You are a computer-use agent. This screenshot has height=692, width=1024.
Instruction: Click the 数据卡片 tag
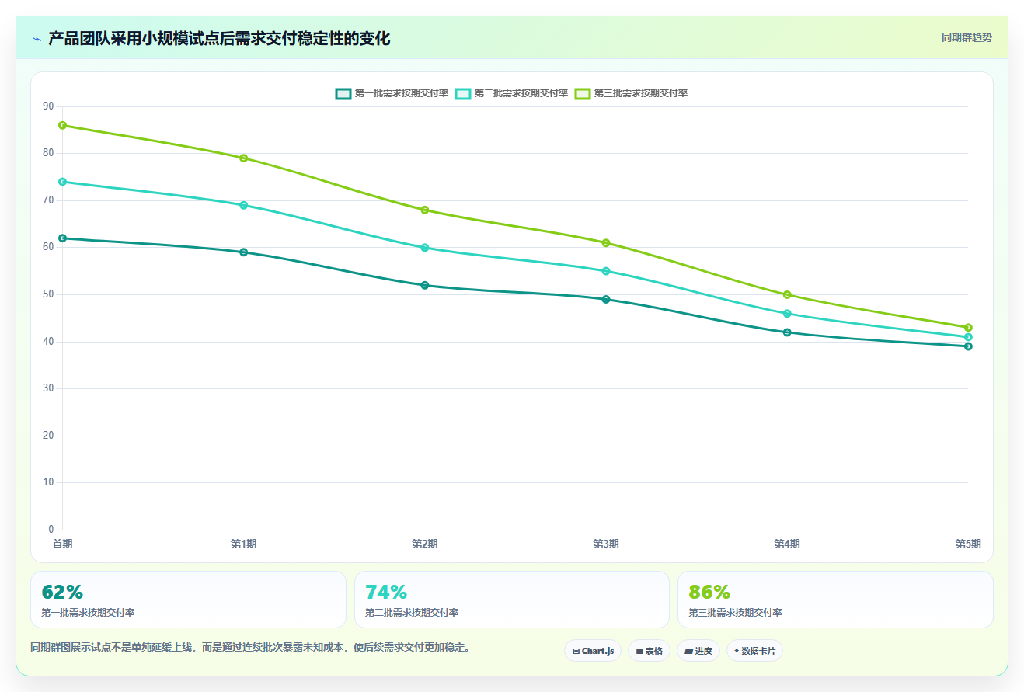tap(754, 651)
